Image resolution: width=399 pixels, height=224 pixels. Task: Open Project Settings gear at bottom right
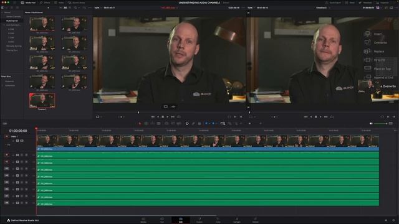[x=393, y=220]
